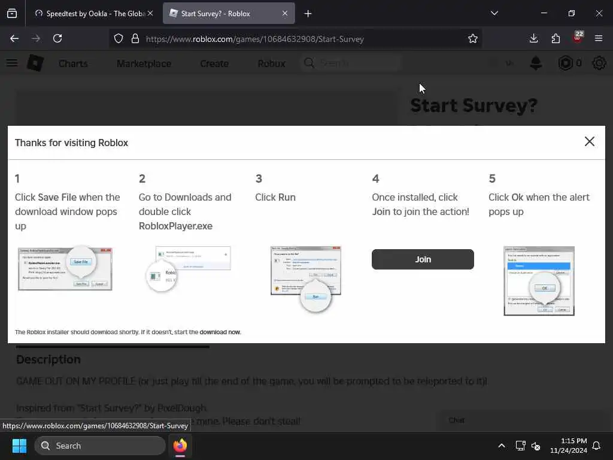Click the download now link

point(220,332)
